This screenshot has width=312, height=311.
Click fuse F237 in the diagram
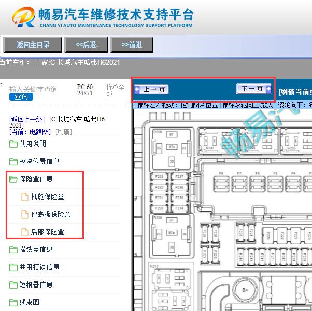click(179, 177)
